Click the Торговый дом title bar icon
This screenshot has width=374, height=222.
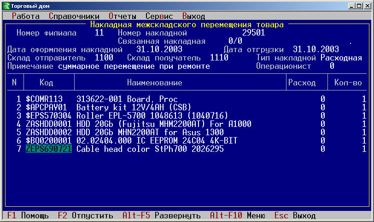(x=6, y=6)
